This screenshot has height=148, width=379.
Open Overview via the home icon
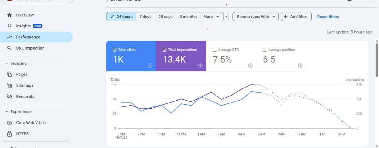tap(9, 15)
